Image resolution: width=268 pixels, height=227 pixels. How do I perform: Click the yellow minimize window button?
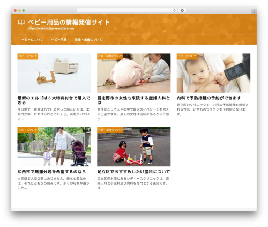tap(19, 11)
